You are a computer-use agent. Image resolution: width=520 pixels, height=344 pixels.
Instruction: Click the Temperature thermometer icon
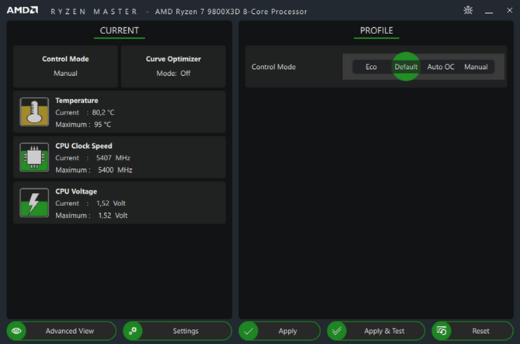[x=34, y=112]
